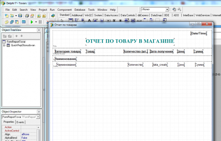Click the New Form toolbar icon
The height and width of the screenshot is (141, 221).
click(24, 22)
